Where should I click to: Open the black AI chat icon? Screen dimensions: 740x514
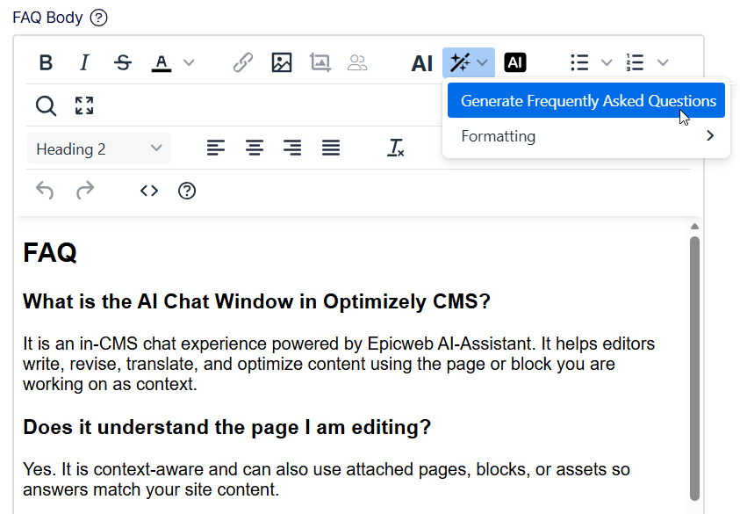(x=515, y=62)
